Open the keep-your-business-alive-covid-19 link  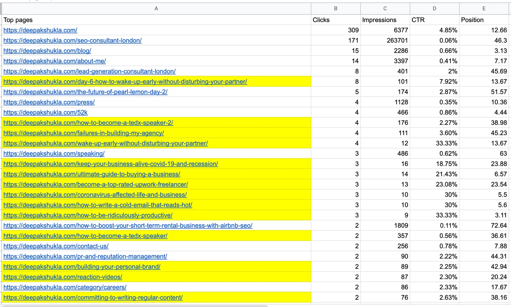tap(111, 164)
